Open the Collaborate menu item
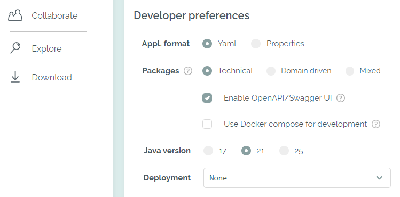The width and height of the screenshot is (400, 197). 42,15
